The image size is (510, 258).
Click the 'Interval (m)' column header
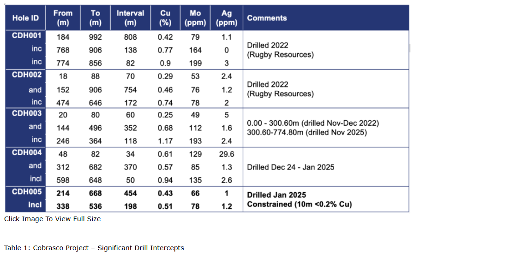[131, 18]
